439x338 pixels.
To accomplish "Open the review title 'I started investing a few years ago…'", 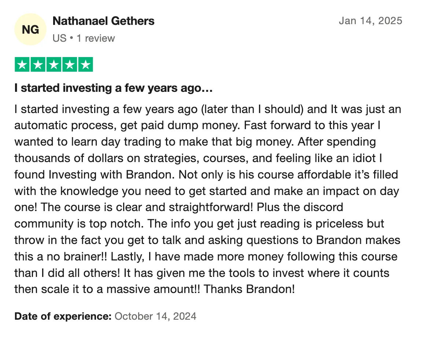I will [113, 88].
